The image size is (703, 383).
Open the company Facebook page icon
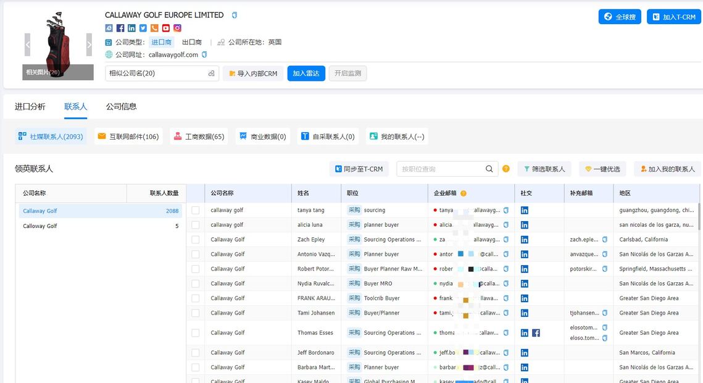pyautogui.click(x=120, y=28)
